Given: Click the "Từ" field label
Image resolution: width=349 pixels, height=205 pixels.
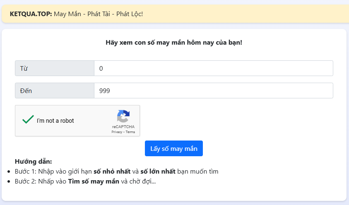Looking at the screenshot, I should click(x=24, y=68).
